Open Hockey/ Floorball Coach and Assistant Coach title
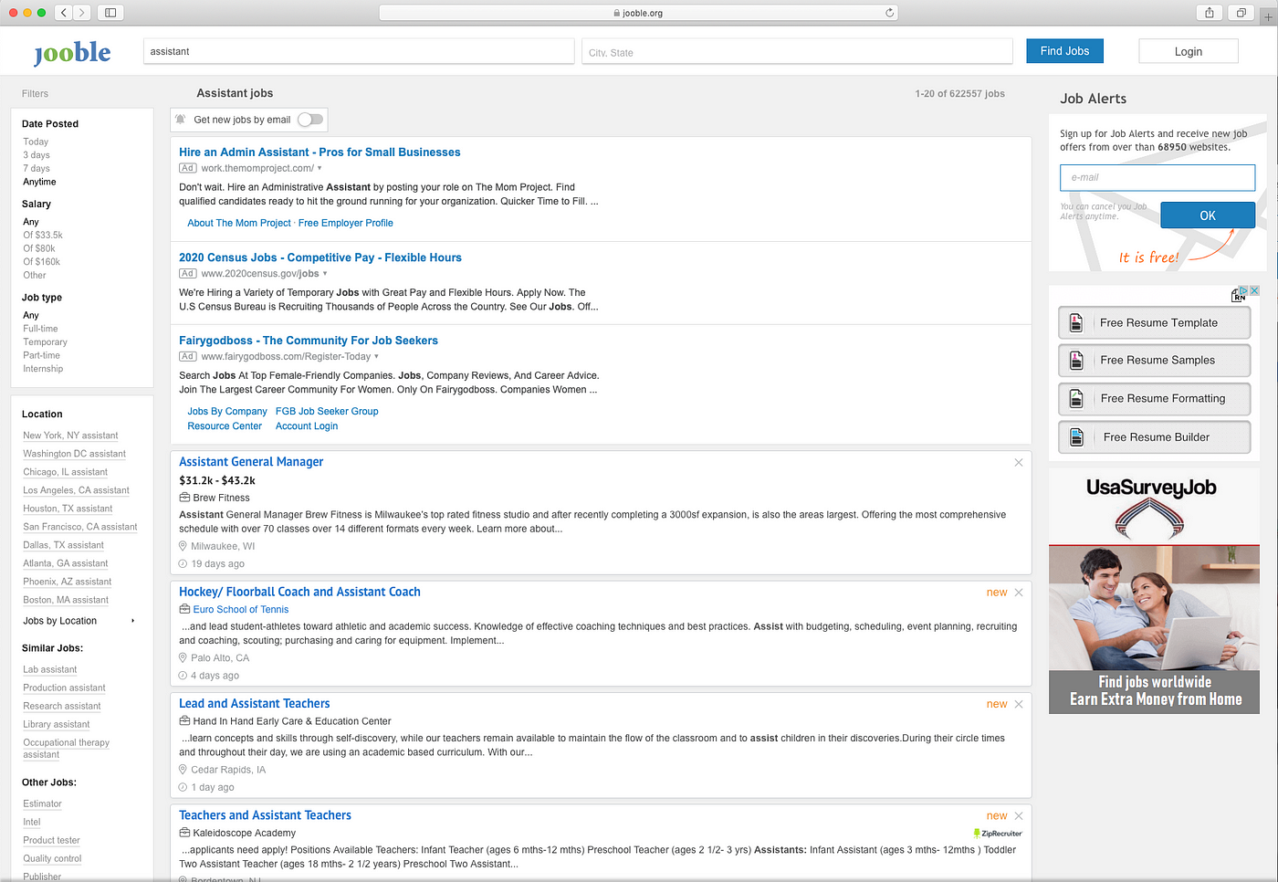This screenshot has height=882, width=1278. (x=299, y=592)
